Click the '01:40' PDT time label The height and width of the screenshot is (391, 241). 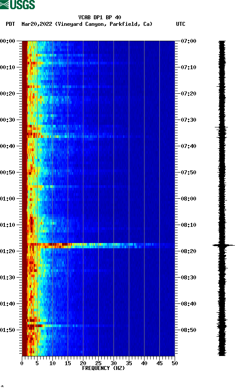point(7,304)
